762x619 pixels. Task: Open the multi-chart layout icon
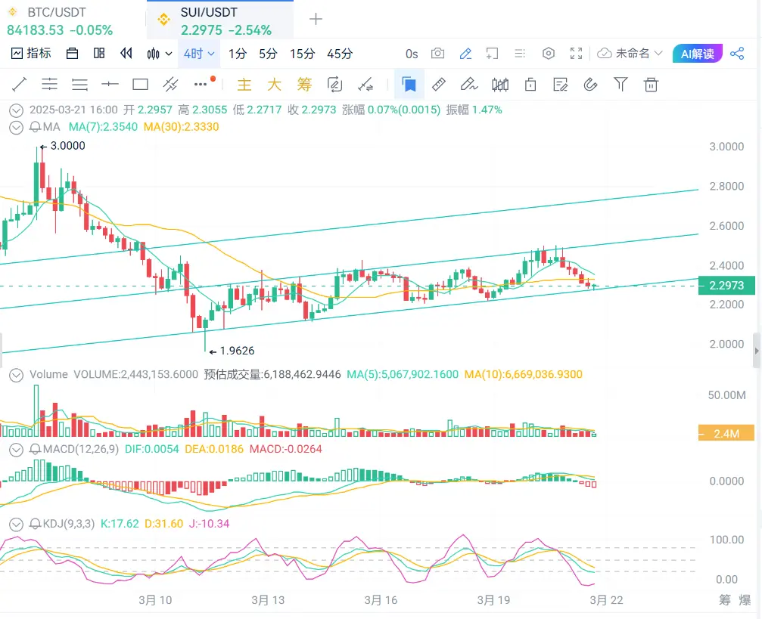pyautogui.click(x=99, y=53)
